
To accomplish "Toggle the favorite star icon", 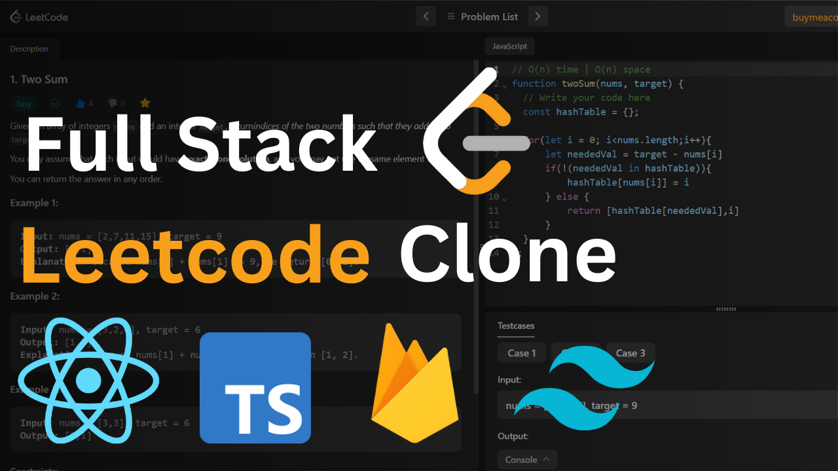I will [145, 103].
